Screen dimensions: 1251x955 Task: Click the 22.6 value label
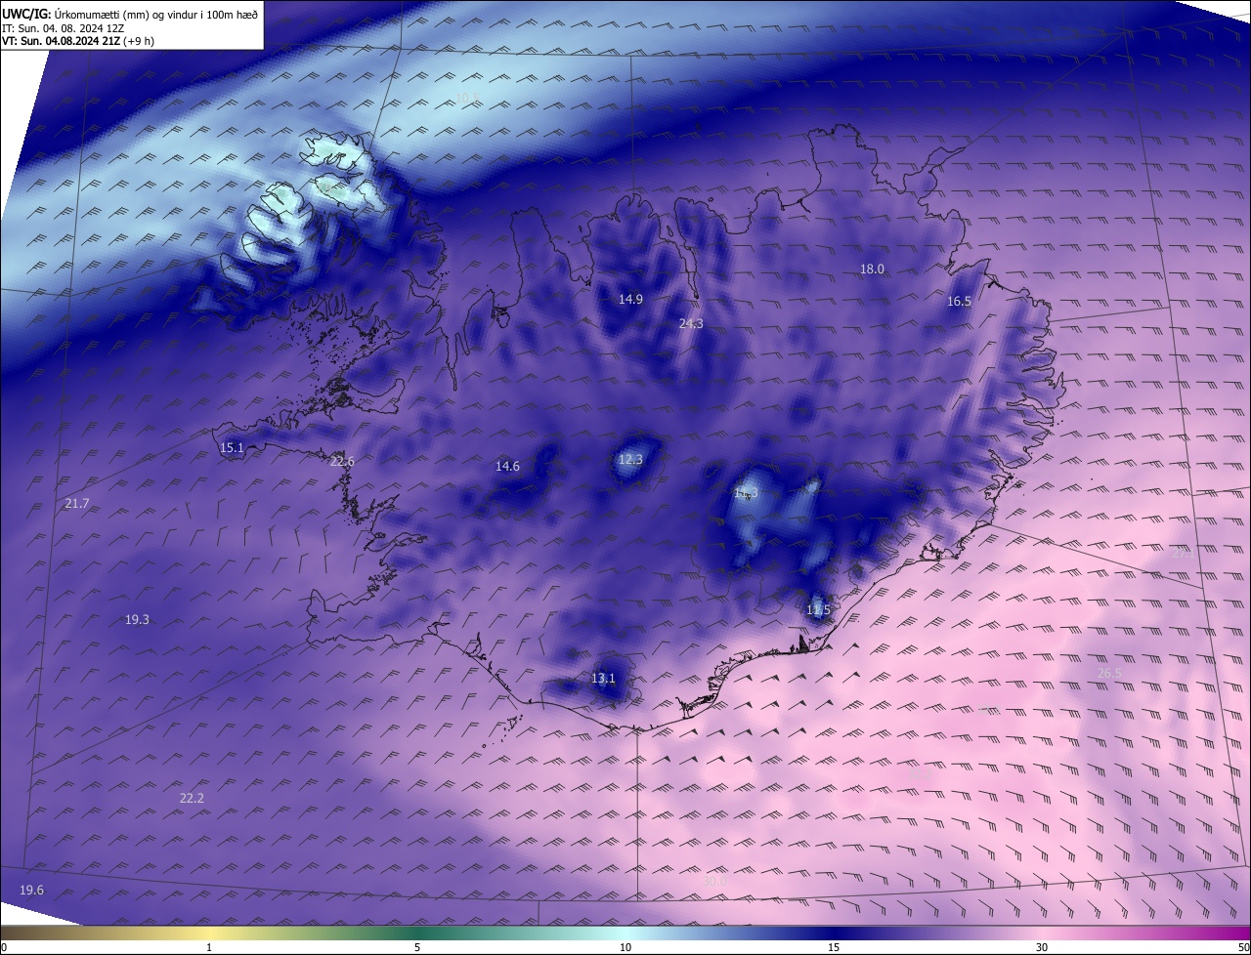[x=342, y=462]
